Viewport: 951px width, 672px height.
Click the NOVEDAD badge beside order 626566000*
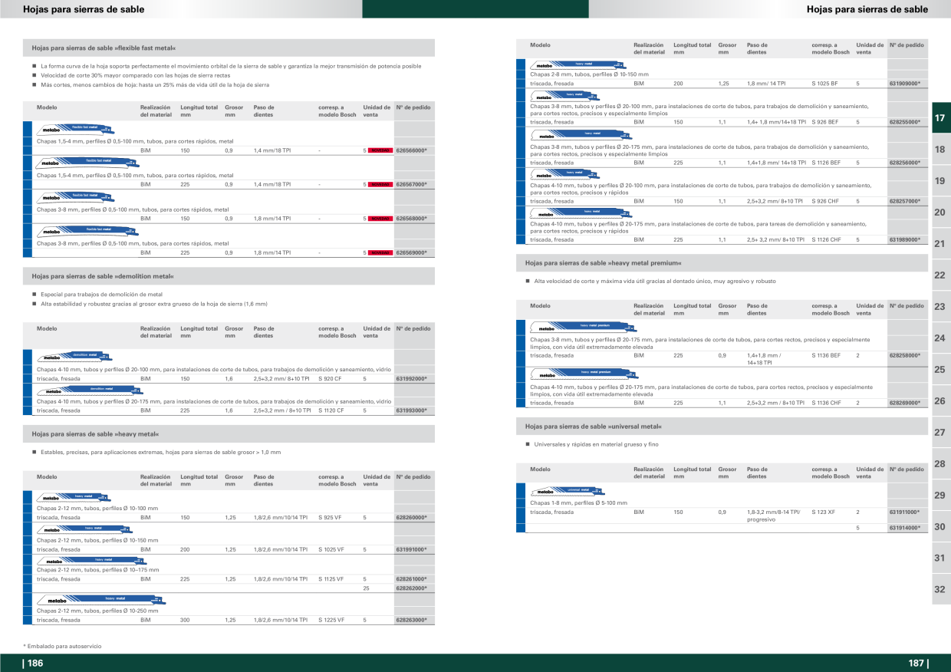[380, 151]
